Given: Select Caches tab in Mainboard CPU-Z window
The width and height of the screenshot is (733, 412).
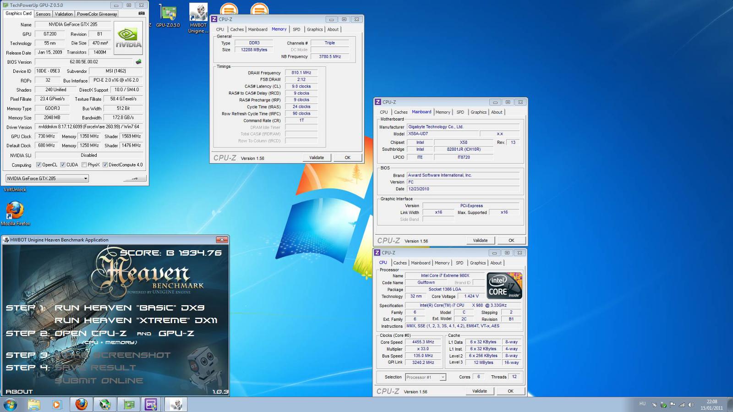Looking at the screenshot, I should click(400, 112).
